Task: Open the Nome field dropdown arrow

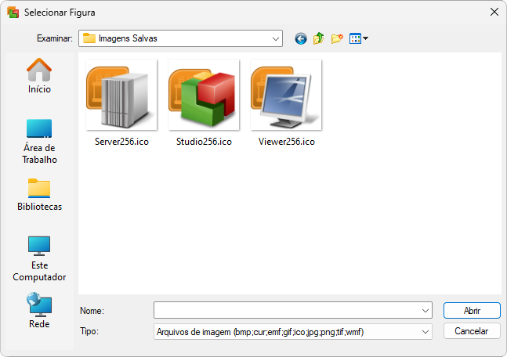Action: click(x=426, y=310)
